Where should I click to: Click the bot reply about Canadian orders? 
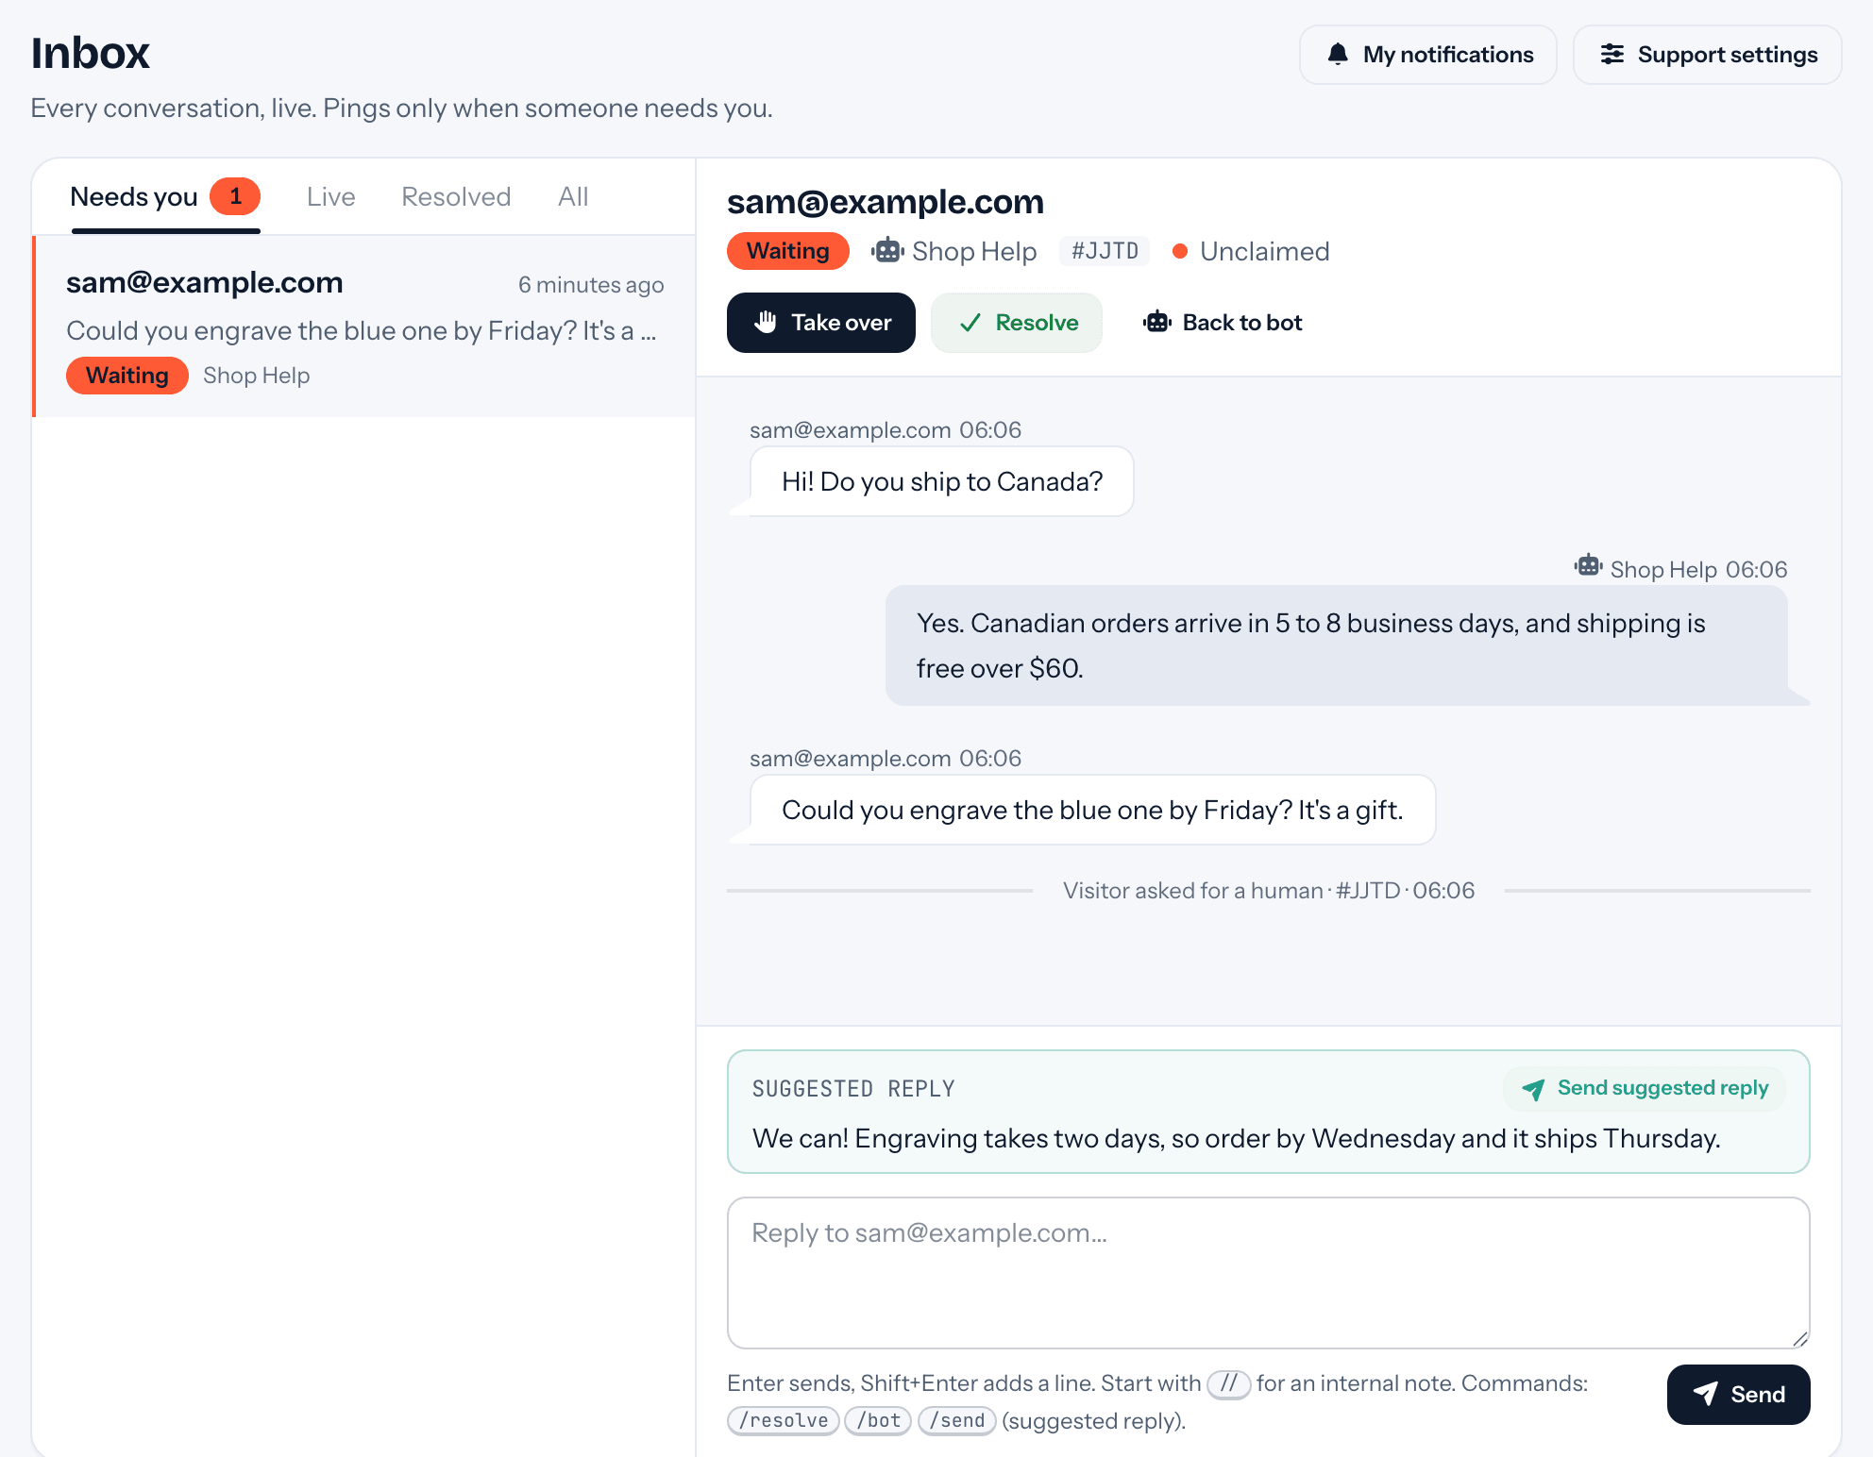(x=1336, y=645)
